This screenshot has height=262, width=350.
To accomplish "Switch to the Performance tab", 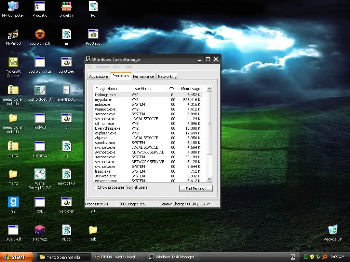I will tap(143, 76).
